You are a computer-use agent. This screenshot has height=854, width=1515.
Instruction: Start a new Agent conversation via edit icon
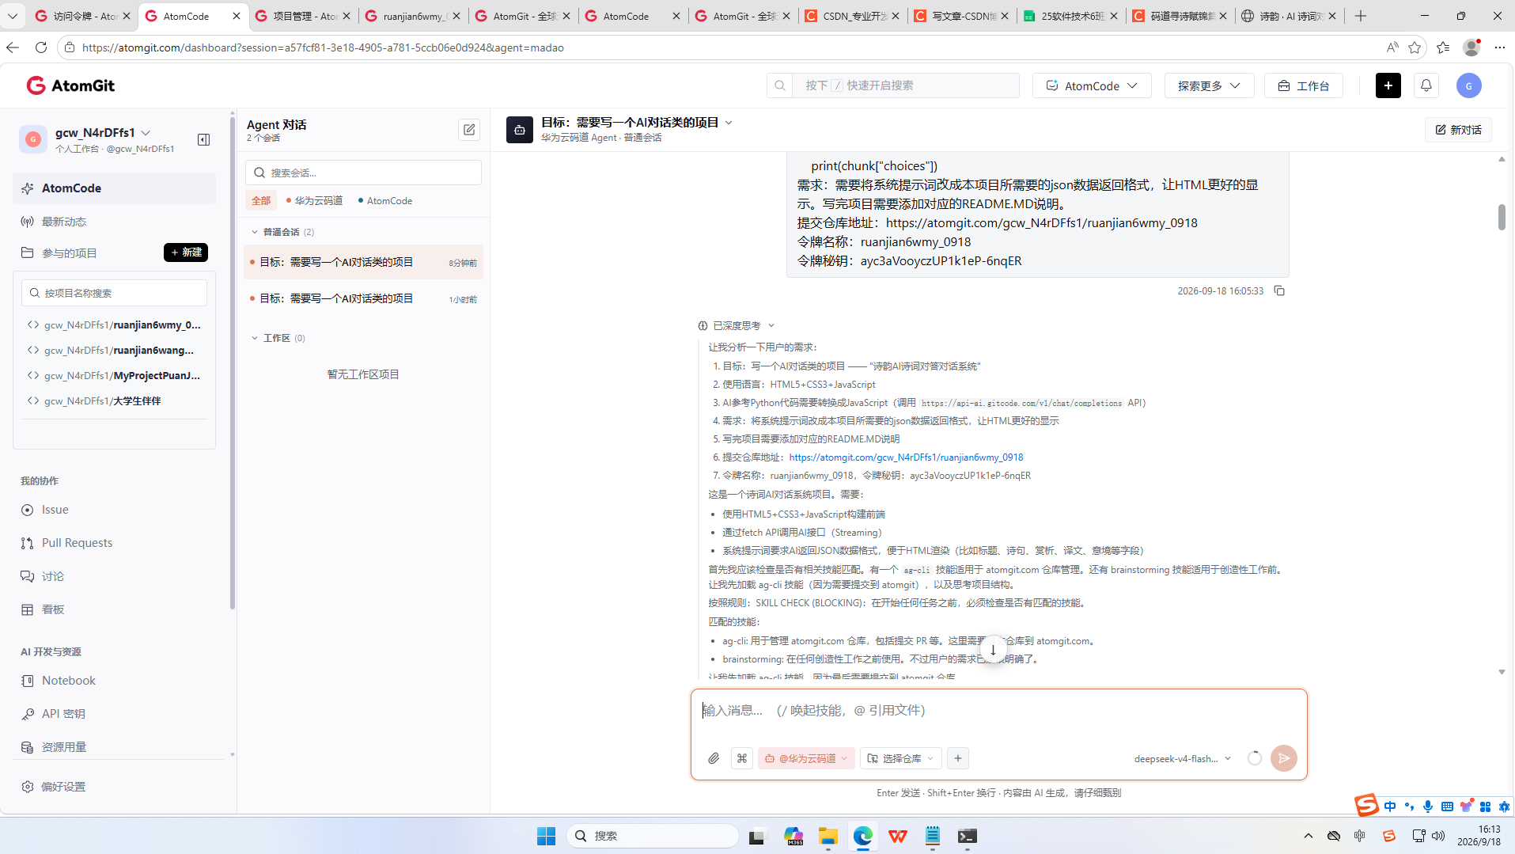[469, 130]
